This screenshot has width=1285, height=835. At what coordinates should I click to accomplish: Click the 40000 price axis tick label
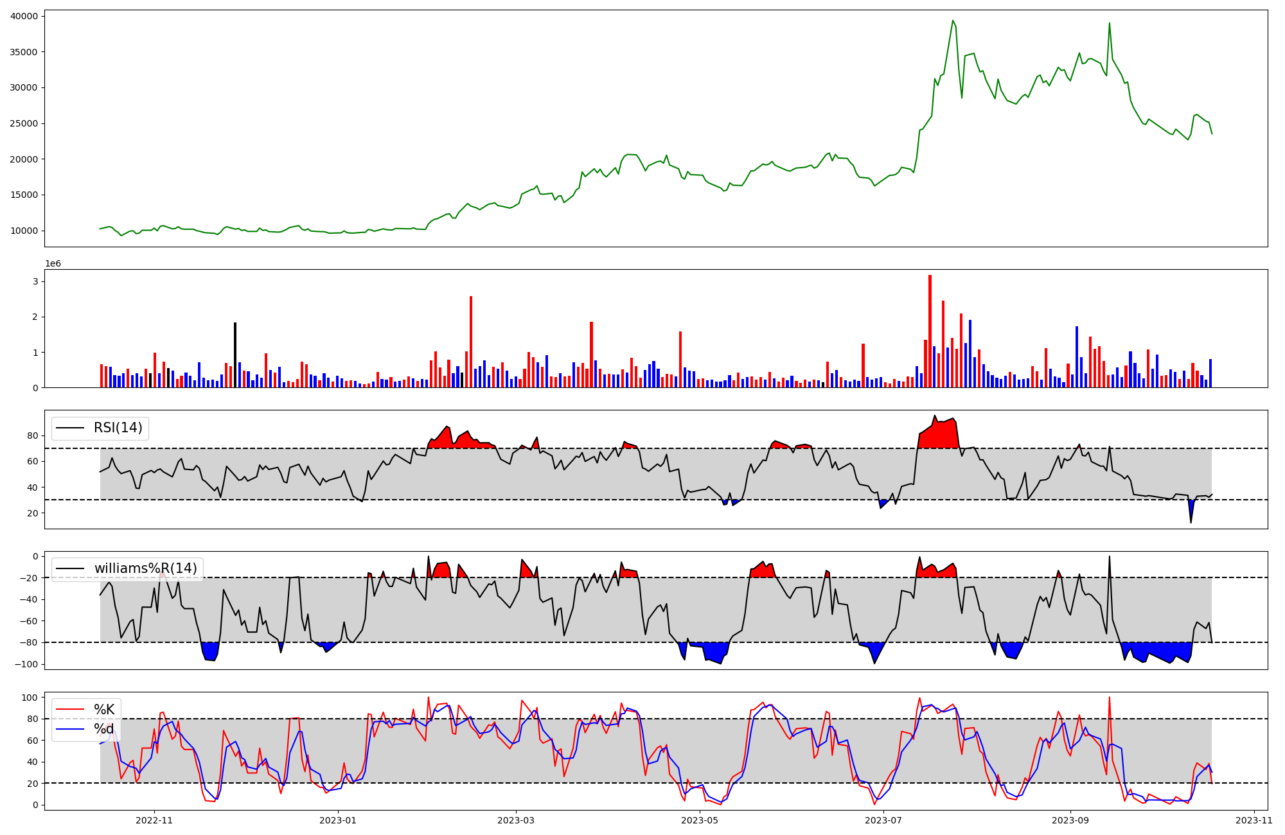[24, 16]
